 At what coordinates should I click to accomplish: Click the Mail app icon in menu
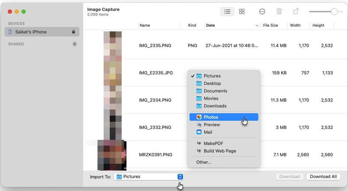[x=199, y=132]
